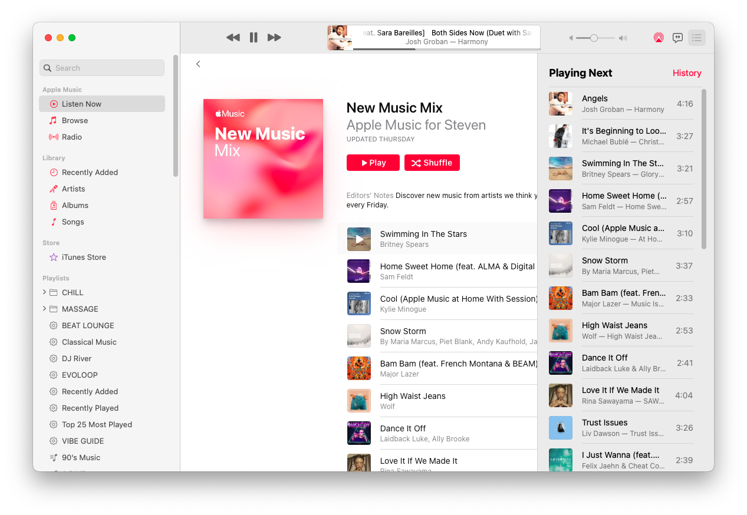Viewport: 747px width, 515px height.
Task: Toggle the Playing Next queue list button
Action: [x=697, y=38]
